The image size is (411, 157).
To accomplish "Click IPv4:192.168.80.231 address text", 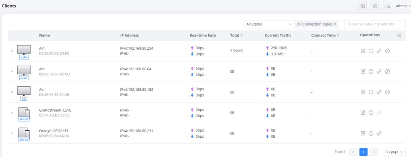I will click(136, 130).
